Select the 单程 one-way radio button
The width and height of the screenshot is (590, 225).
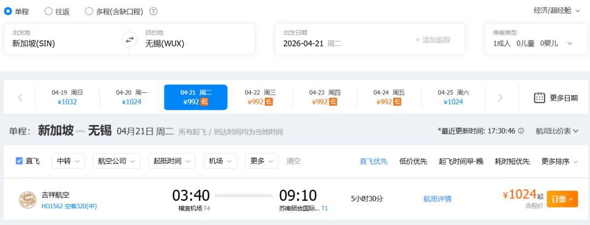[8, 11]
